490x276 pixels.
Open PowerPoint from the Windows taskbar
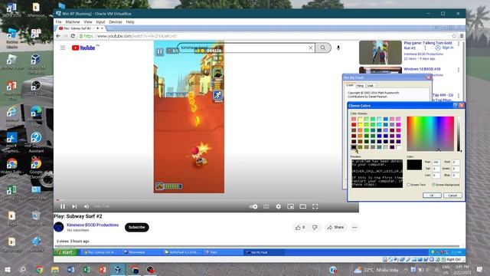click(x=103, y=269)
